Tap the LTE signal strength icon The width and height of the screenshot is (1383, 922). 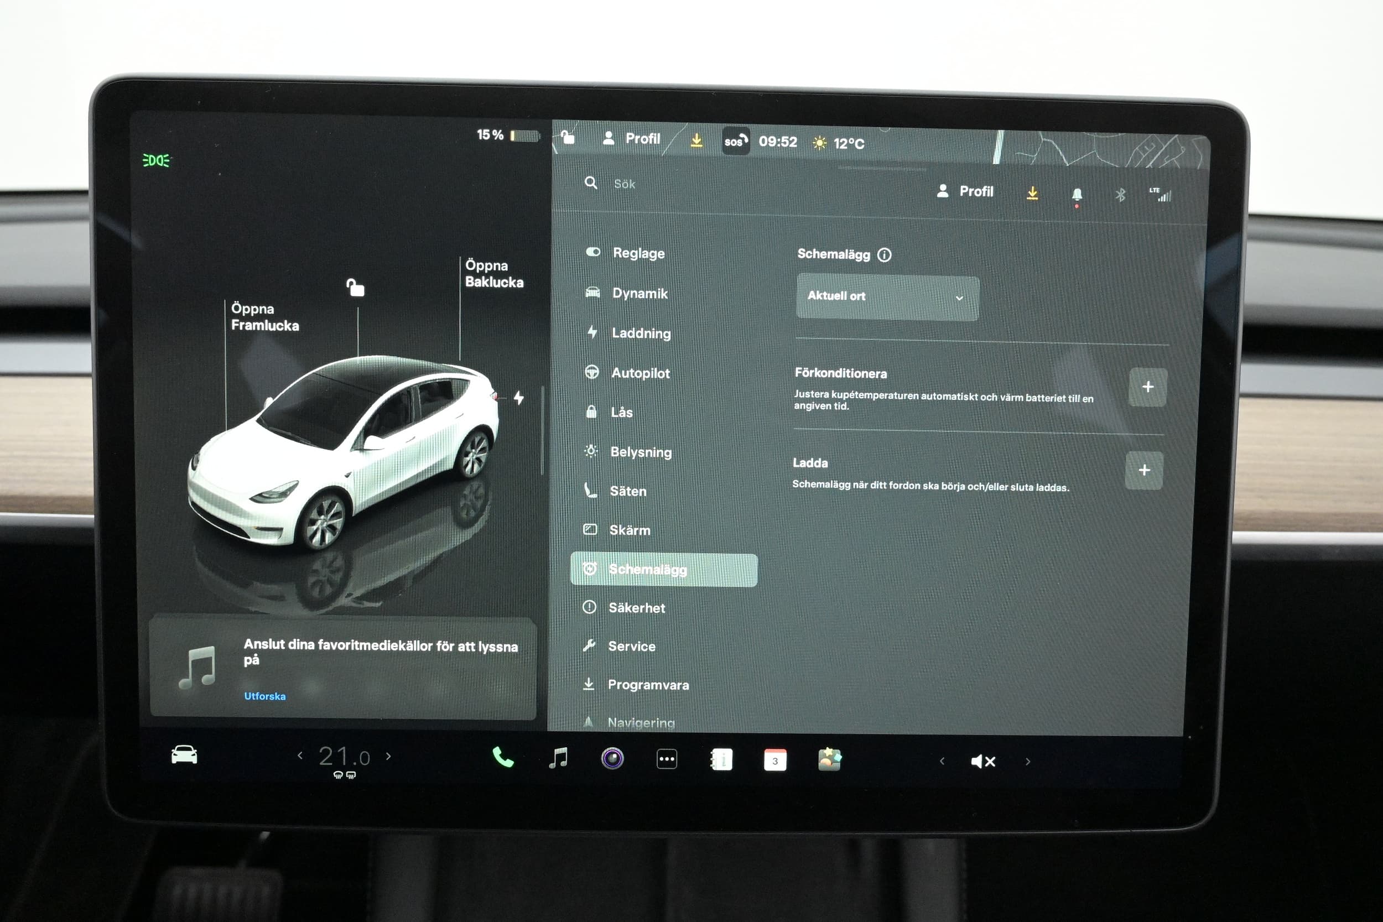(x=1160, y=194)
